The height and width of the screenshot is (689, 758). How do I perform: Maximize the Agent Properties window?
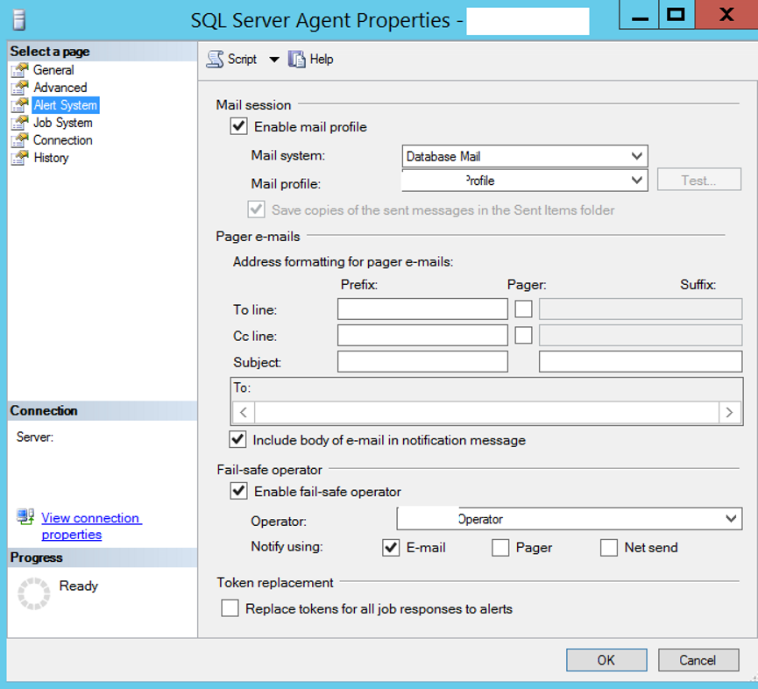(x=677, y=15)
